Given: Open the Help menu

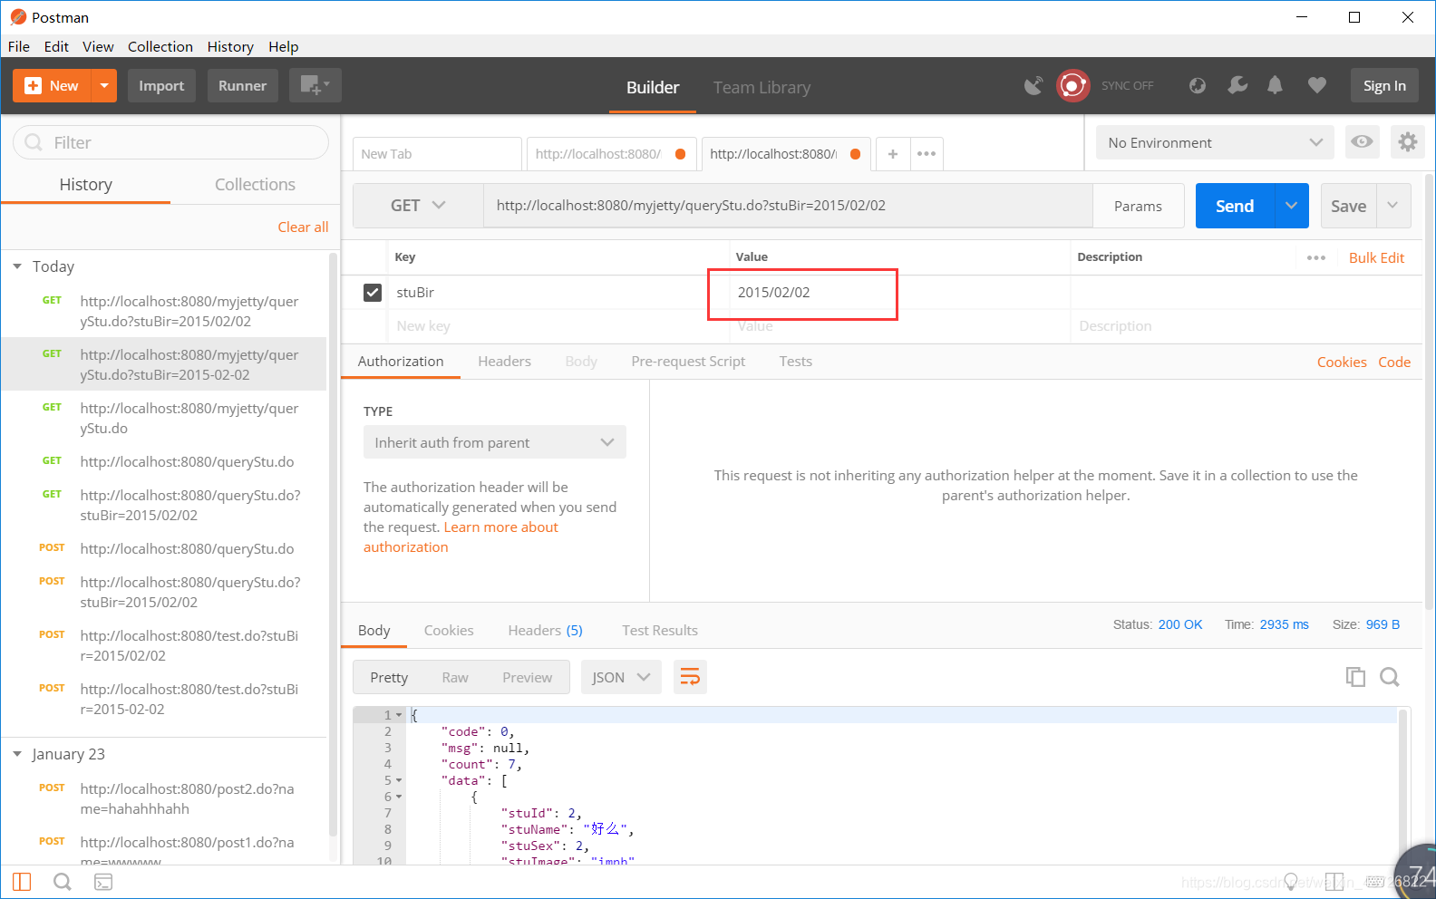Looking at the screenshot, I should 284,46.
